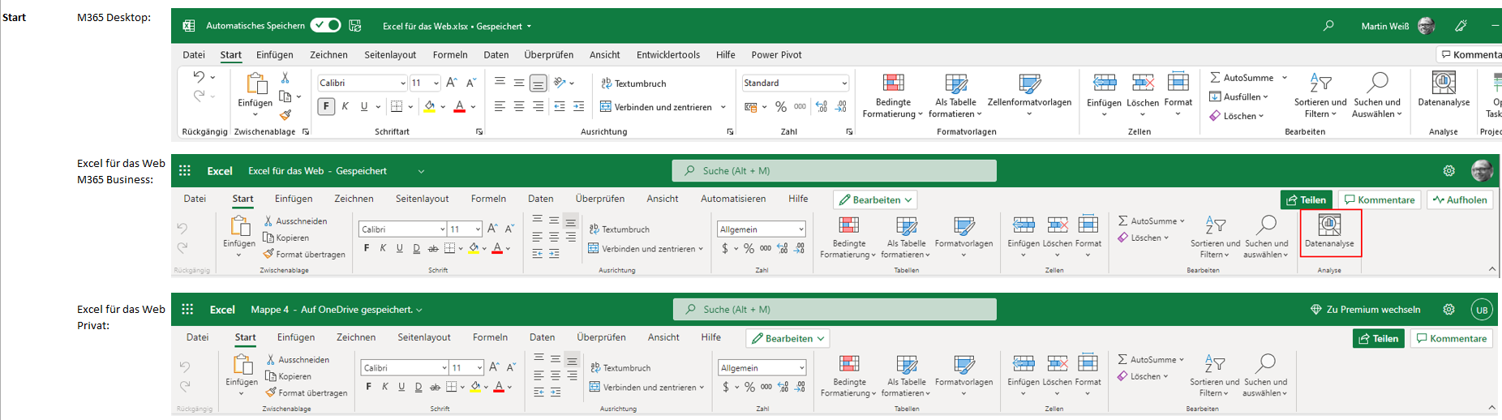Click the Aufholen button
1502x420 pixels.
[1460, 199]
